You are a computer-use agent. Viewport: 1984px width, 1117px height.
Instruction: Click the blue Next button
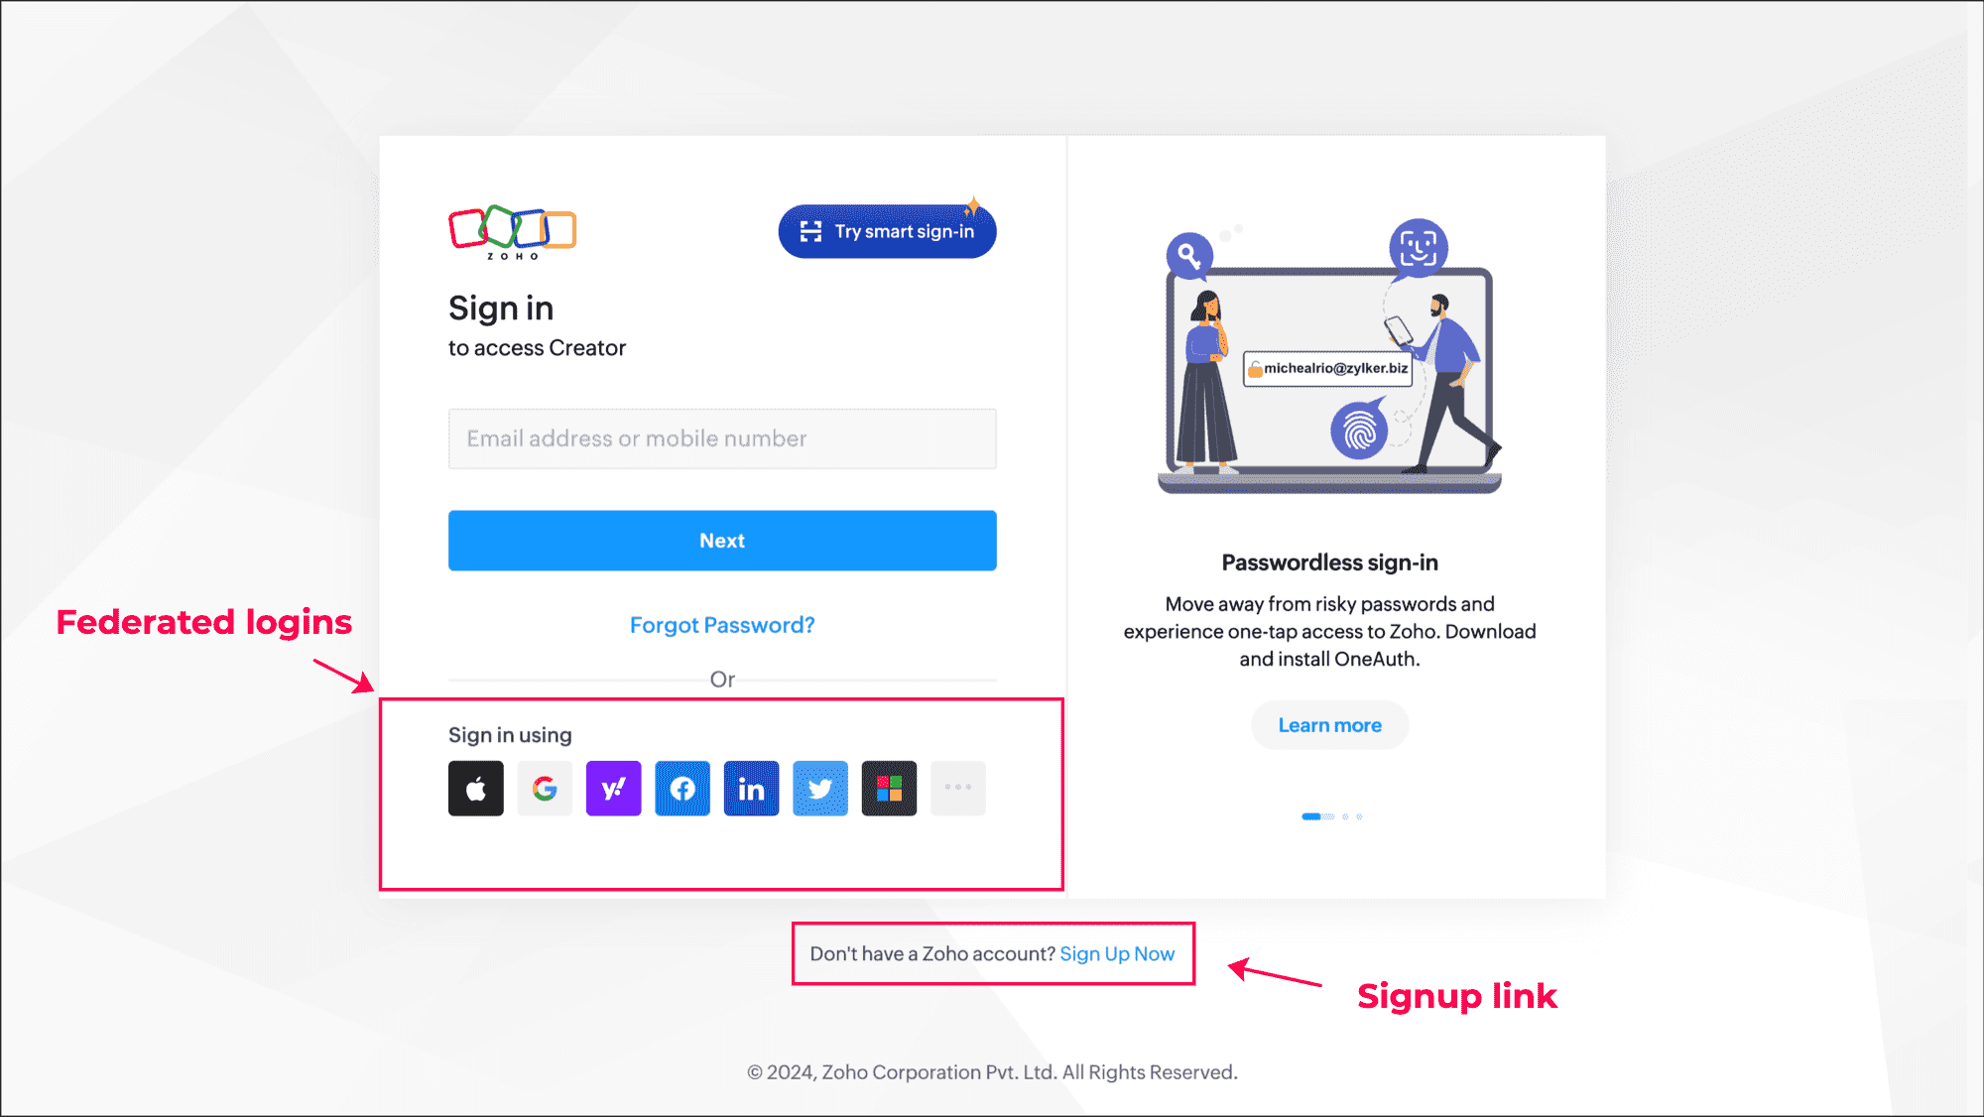722,541
